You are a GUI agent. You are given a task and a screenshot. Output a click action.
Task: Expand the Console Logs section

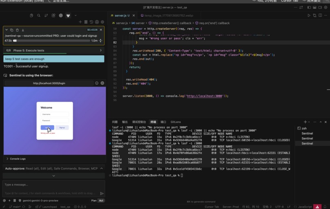(16, 159)
